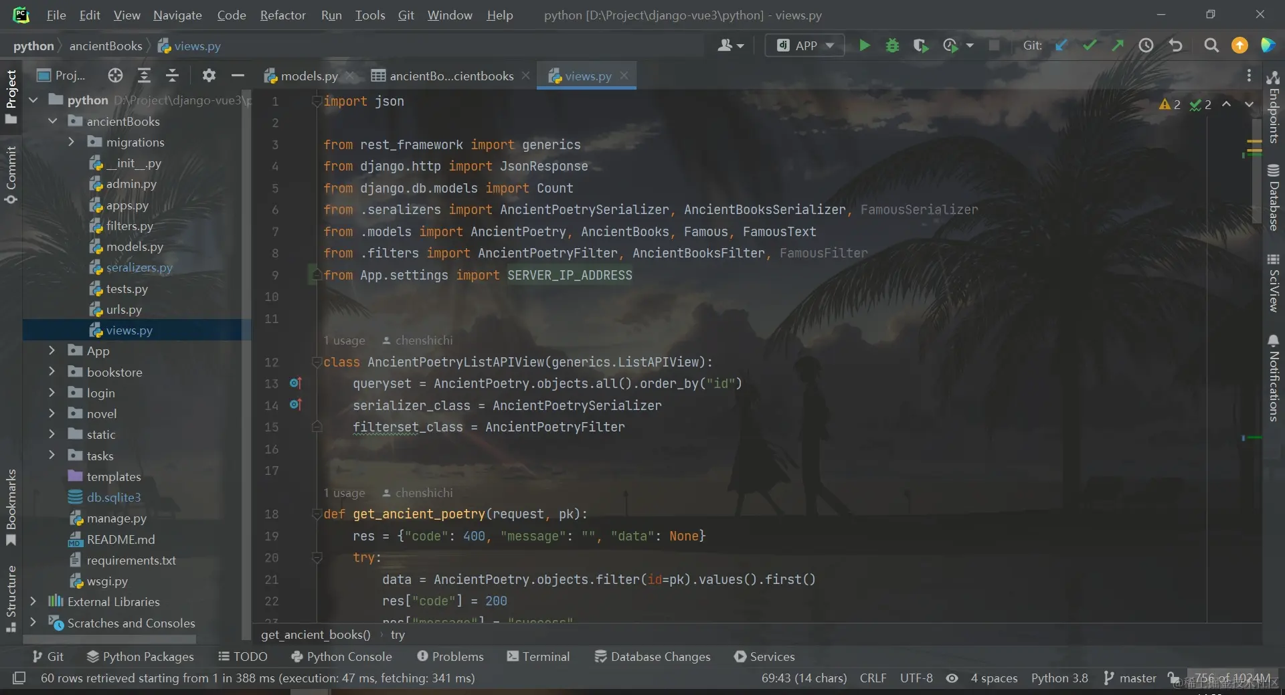Click the JetBrains Toolbox icon at toolbar end
1285x695 pixels.
pyautogui.click(x=1268, y=45)
